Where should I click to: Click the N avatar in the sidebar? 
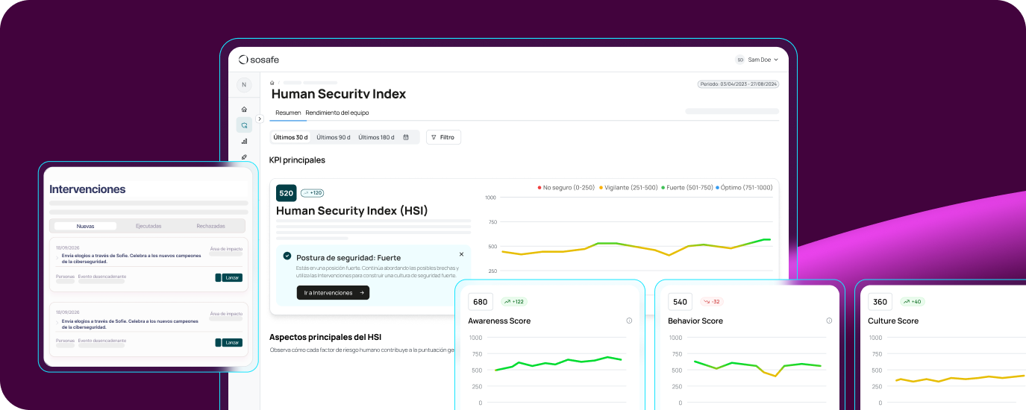click(x=244, y=85)
